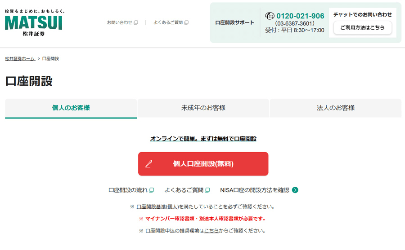This screenshot has width=405, height=250.
Task: Go to 松井証券ホーム breadcrumb link
Action: coord(20,59)
